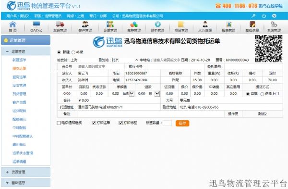Viewport: 288px width, 189px height.
Task: Go to 运单状态查询 in sidebar menu
Action: [x=23, y=153]
